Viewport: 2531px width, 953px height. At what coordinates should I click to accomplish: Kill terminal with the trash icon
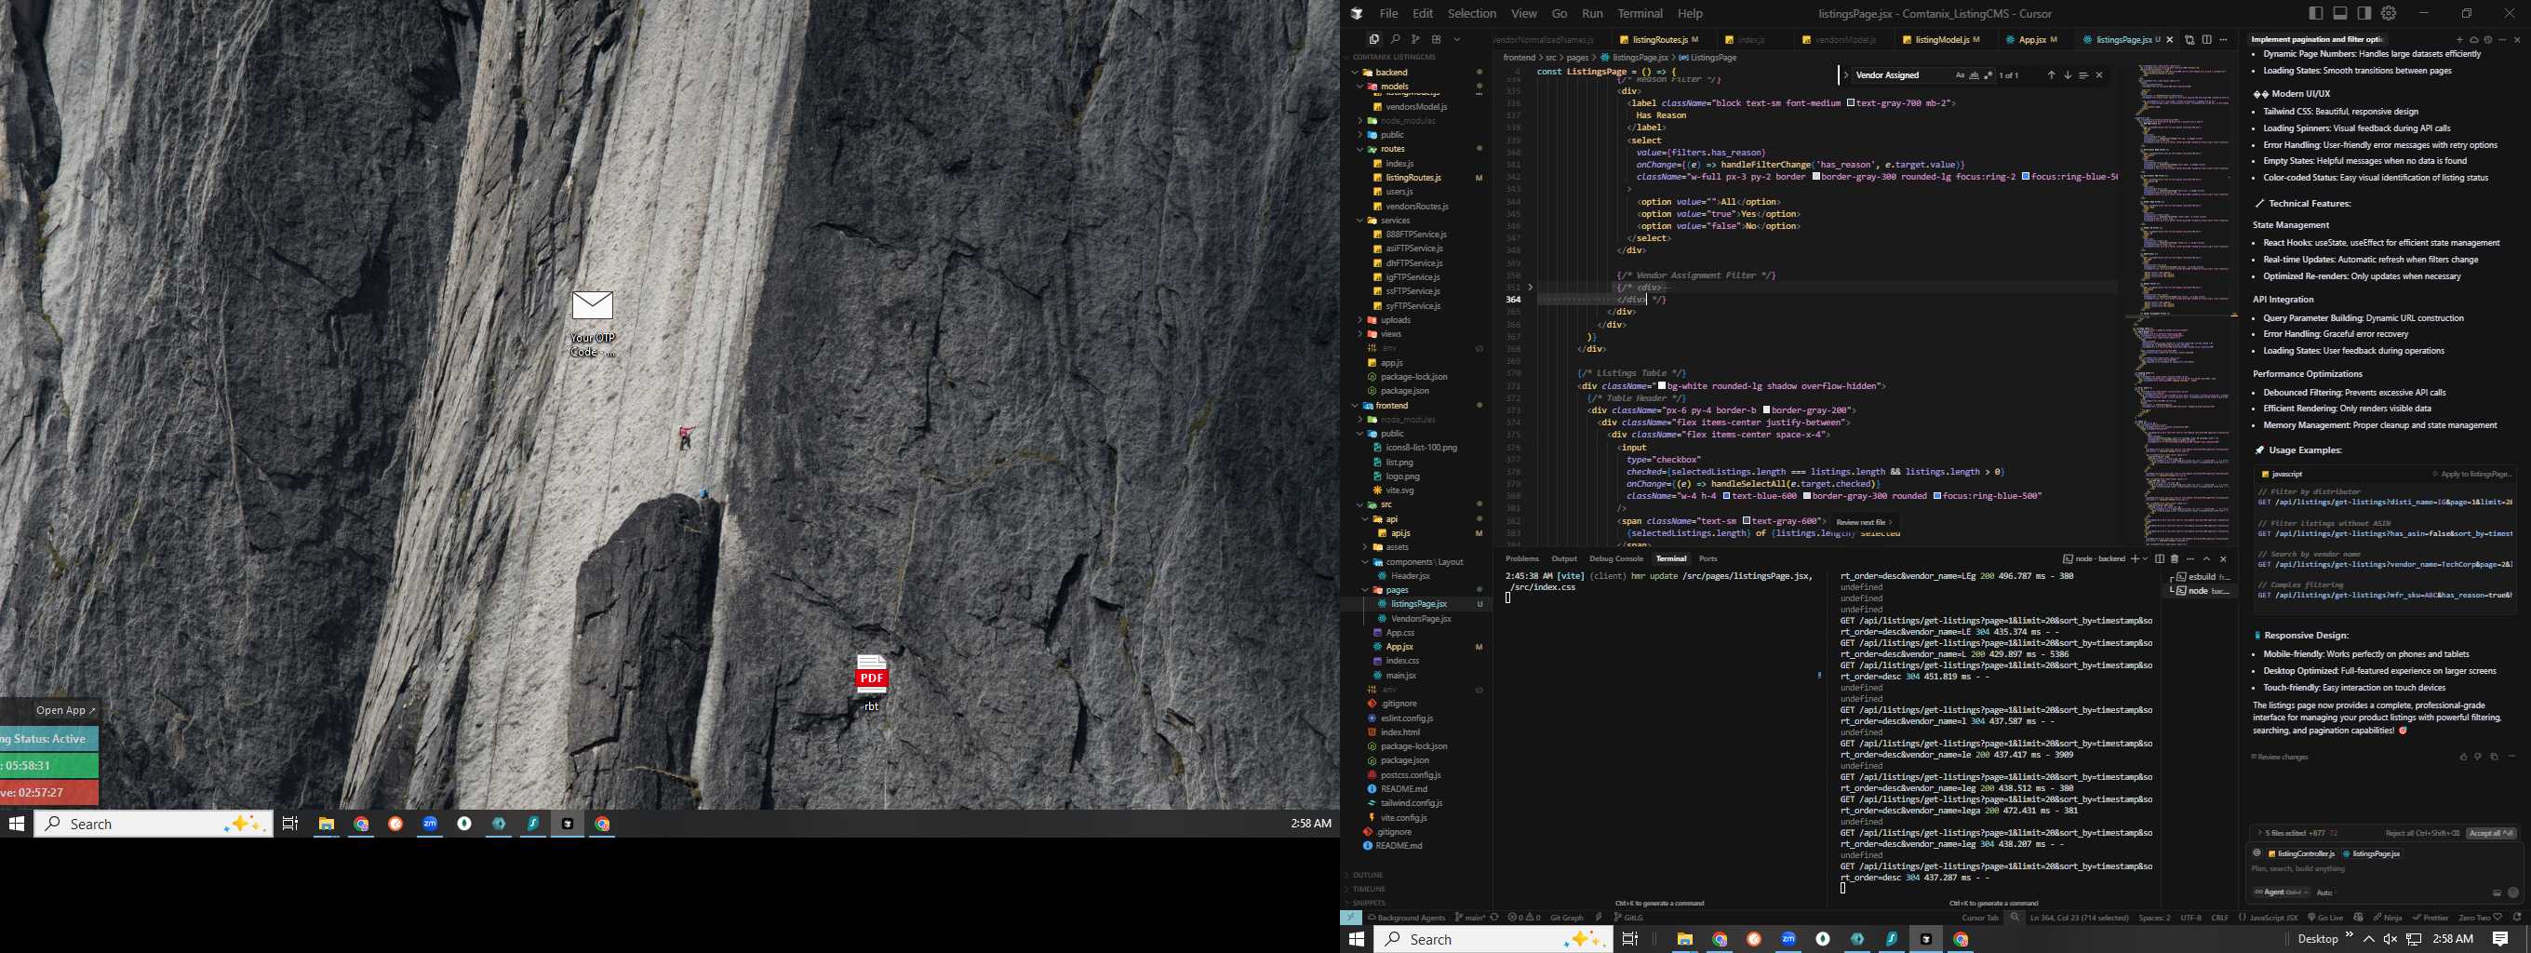(x=2175, y=559)
